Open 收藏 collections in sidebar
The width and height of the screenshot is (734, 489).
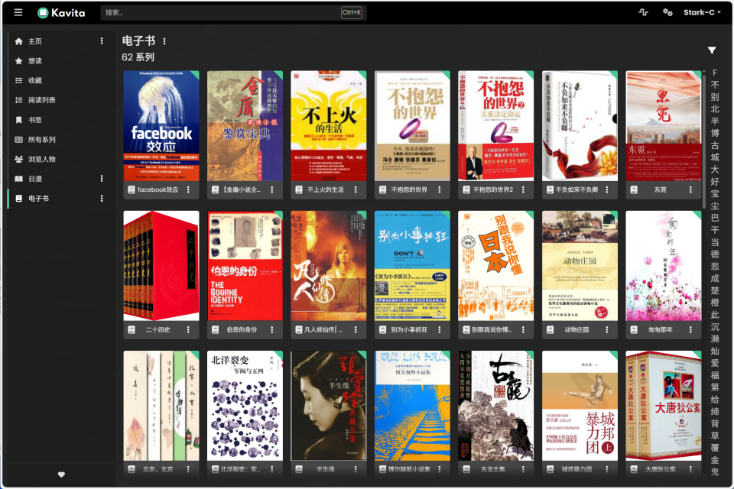coord(35,80)
